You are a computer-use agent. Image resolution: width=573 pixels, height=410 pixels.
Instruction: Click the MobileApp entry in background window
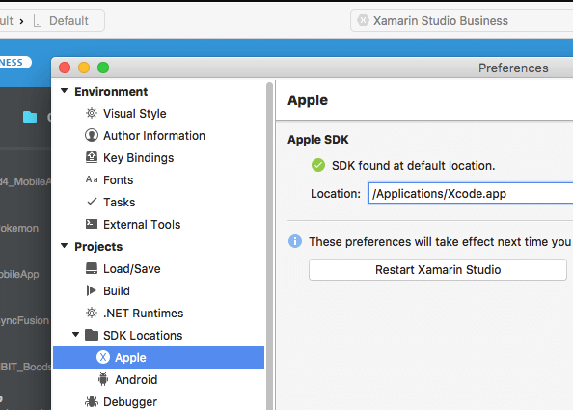coord(19,274)
